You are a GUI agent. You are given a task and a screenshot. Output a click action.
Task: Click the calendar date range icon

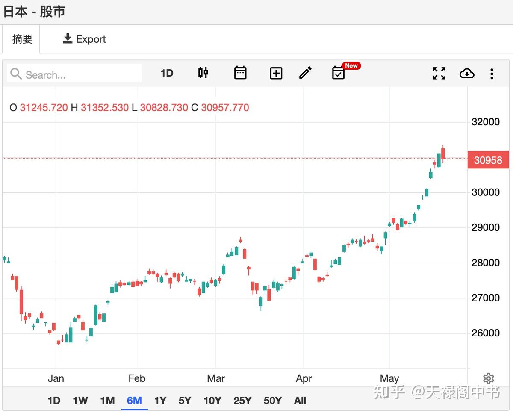[240, 73]
